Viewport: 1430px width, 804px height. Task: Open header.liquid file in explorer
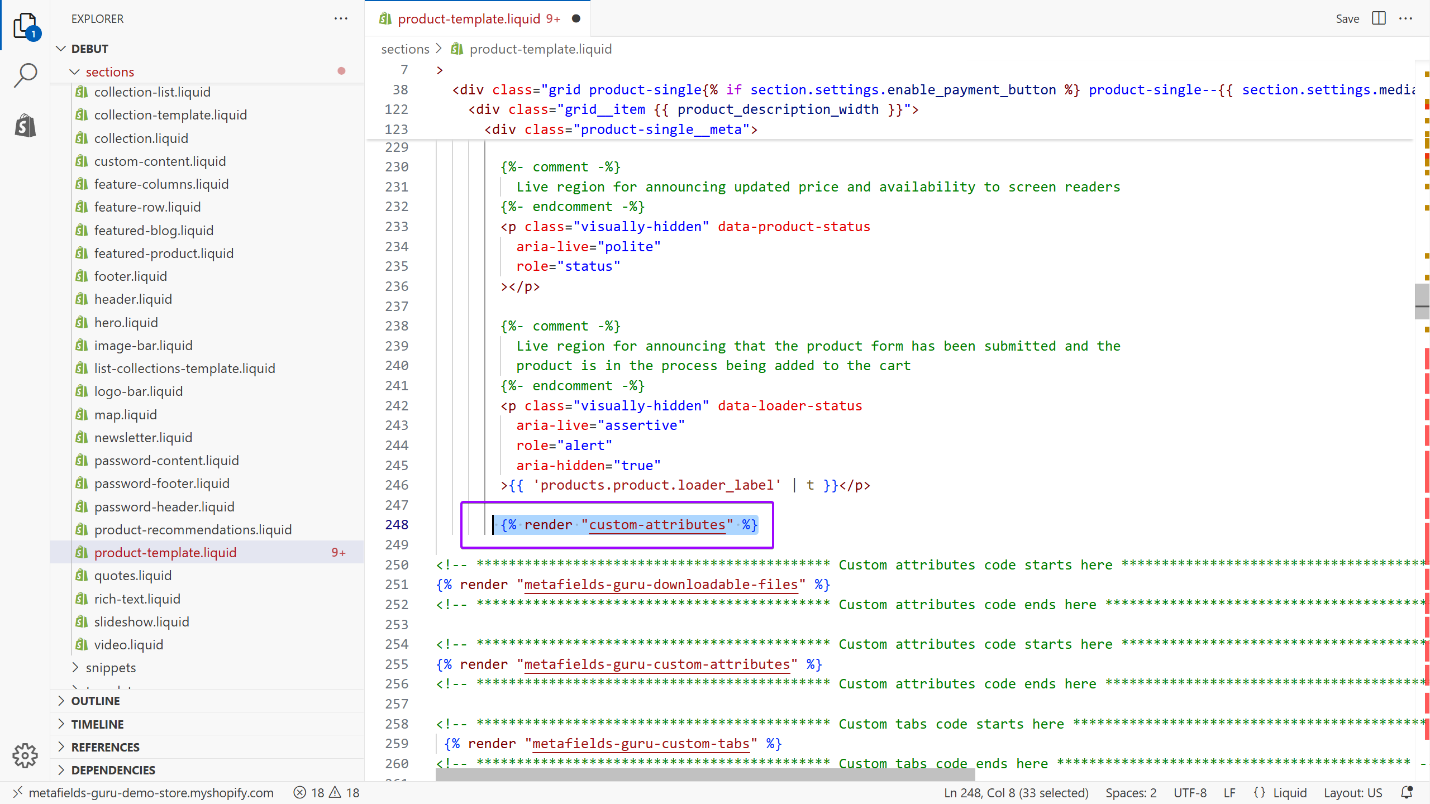pyautogui.click(x=133, y=299)
